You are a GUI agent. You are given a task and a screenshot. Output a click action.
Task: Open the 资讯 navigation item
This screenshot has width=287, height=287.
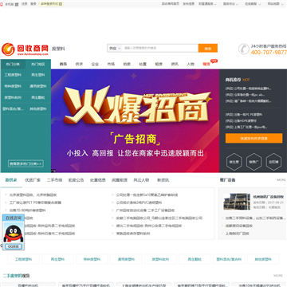tap(175, 64)
